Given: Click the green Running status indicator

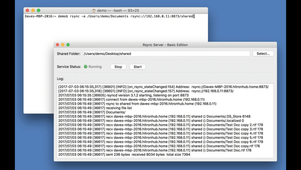Looking at the screenshot, I should [85, 67].
